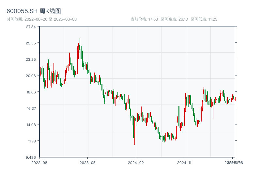Click the 2024-02 x-axis date label
This screenshot has width=261, height=196.
point(136,162)
